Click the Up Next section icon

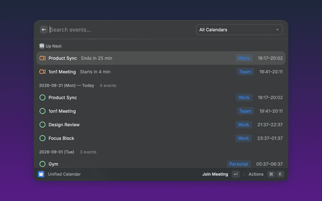pyautogui.click(x=42, y=46)
